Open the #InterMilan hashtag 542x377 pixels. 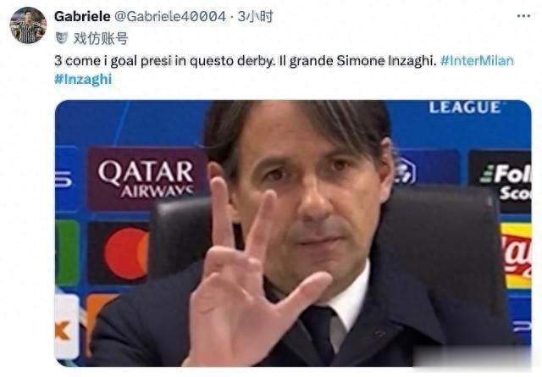point(477,61)
